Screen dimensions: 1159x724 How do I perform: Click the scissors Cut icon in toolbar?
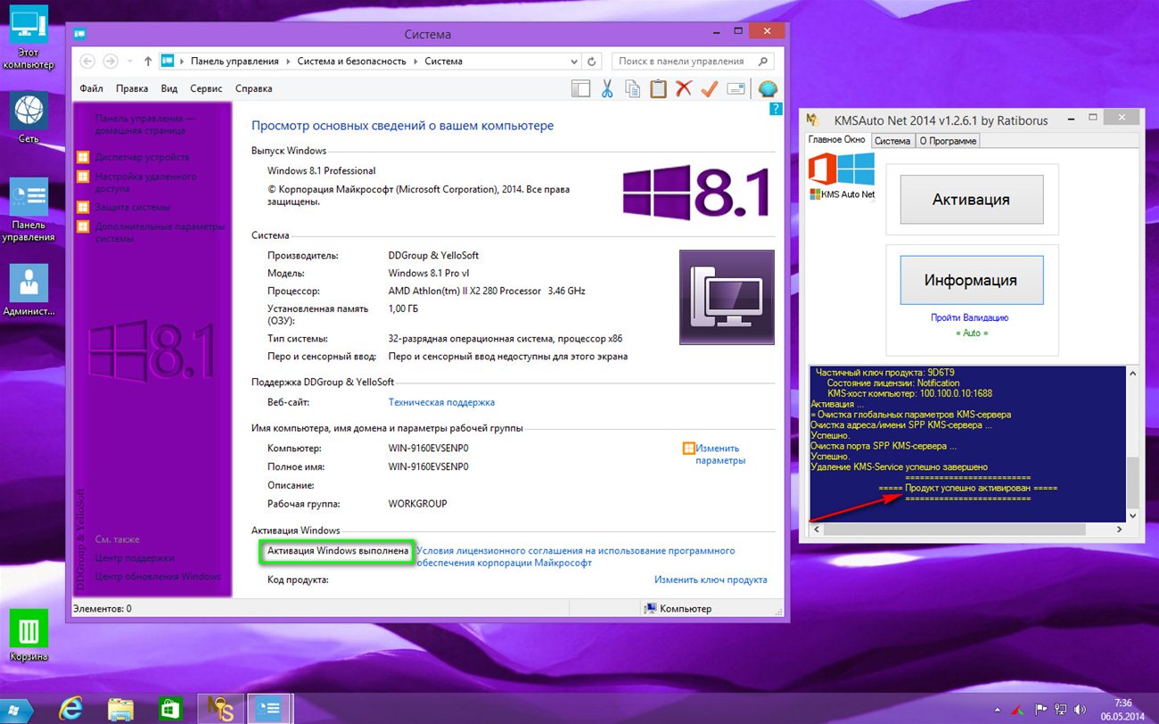(x=607, y=89)
